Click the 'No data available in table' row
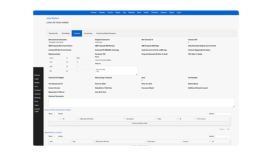The height and width of the screenshot is (166, 272). (140, 123)
